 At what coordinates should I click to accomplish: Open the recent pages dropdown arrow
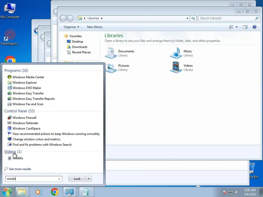[75, 18]
